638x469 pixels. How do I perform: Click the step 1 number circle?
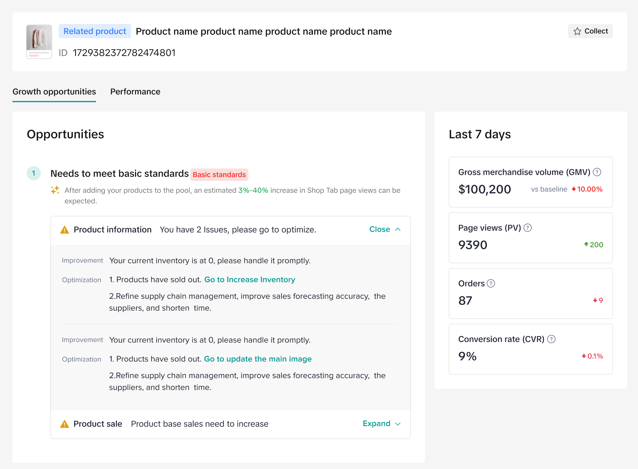(33, 173)
